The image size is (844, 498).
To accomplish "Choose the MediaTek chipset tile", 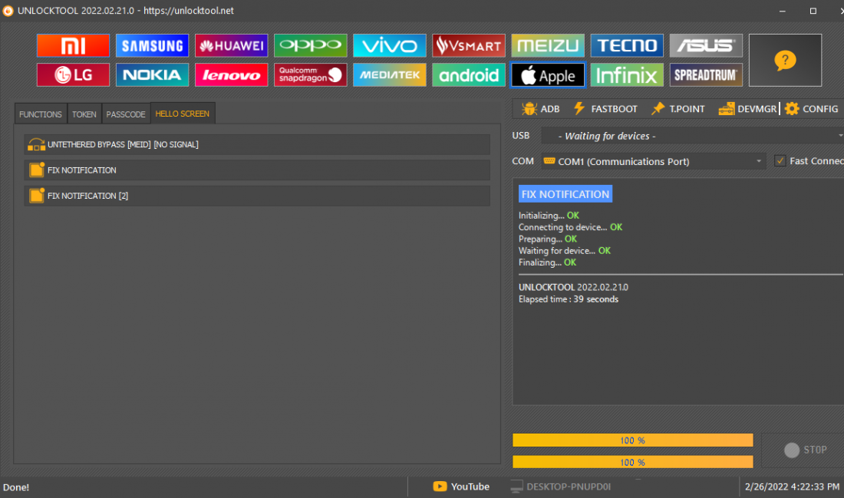I will [x=390, y=75].
